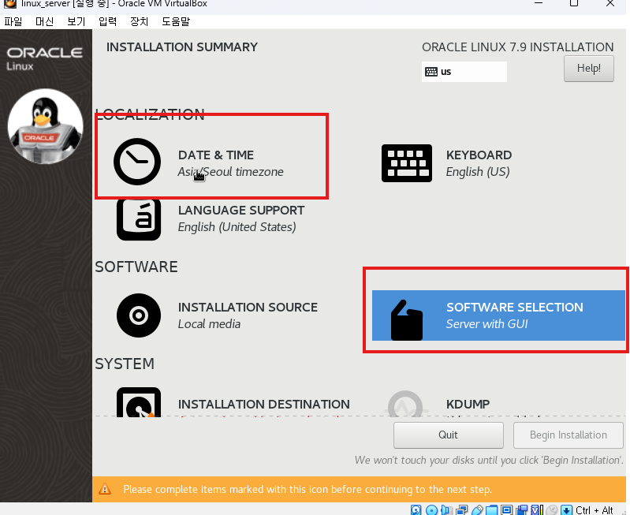Click 'Please complete items marked' warning message
630x515 pixels.
pos(308,489)
